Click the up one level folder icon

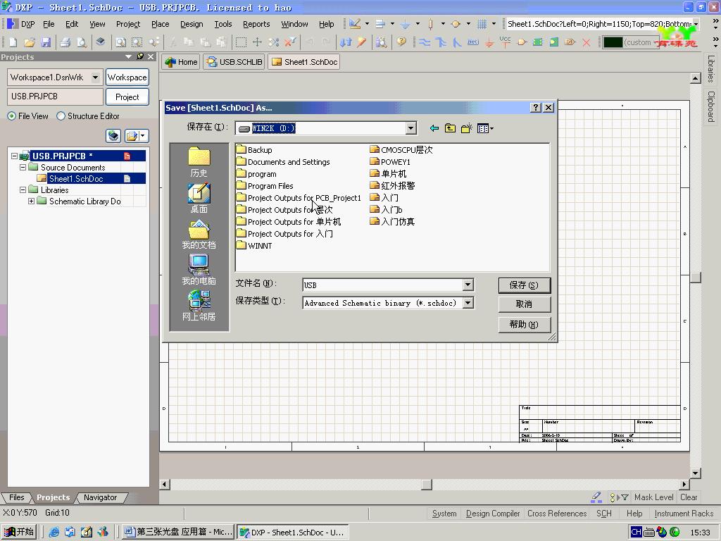(x=450, y=128)
